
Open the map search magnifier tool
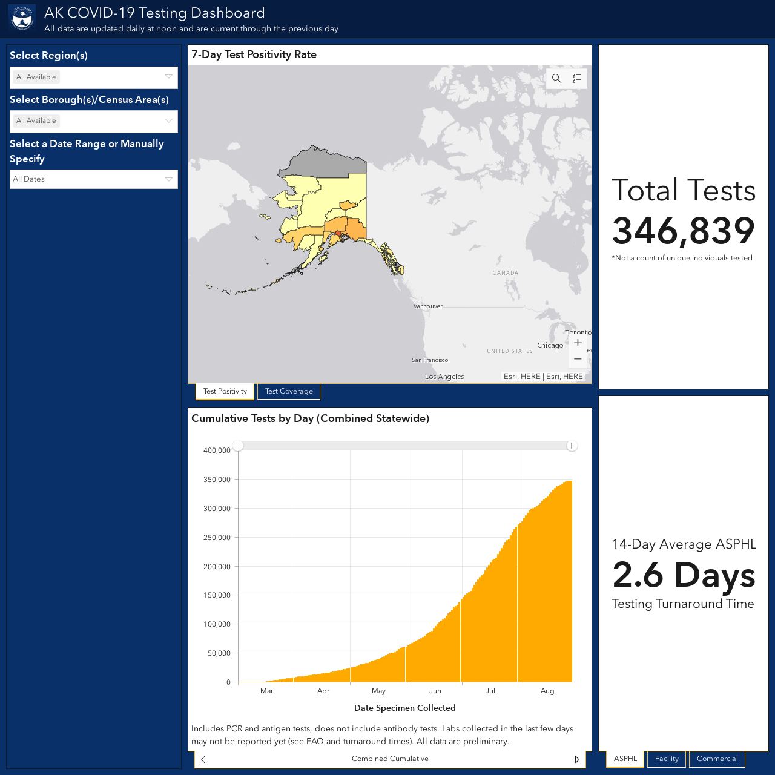(x=557, y=79)
